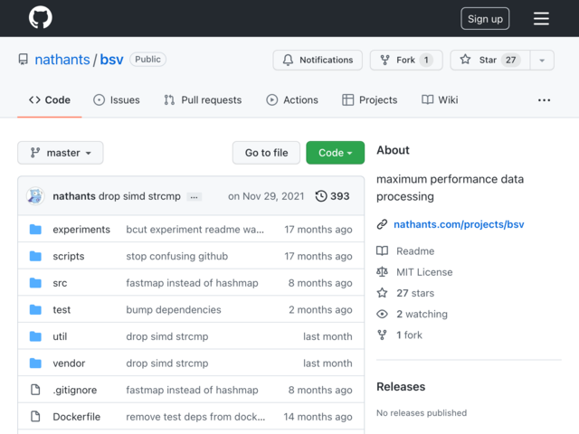Click the nathants avatar image
The image size is (579, 434).
pos(36,196)
